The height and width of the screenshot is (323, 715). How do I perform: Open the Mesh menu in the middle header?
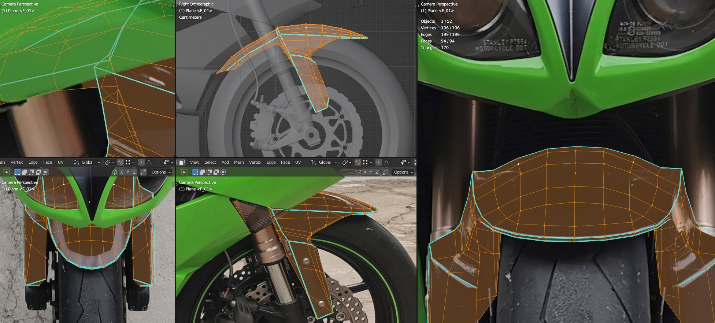(x=239, y=162)
